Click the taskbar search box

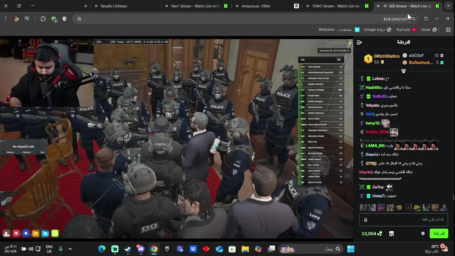click(x=311, y=249)
